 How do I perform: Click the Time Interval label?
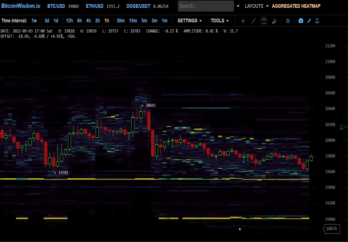14,21
